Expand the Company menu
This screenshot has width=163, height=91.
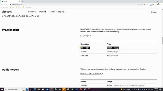pos(61,12)
